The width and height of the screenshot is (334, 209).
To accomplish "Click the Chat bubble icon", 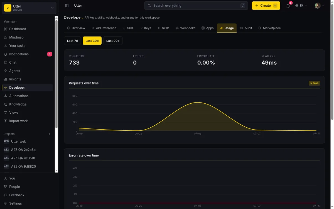I will point(6,62).
